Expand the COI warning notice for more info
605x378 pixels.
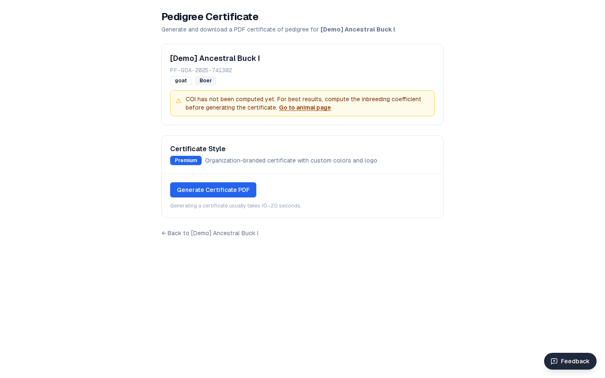click(x=302, y=103)
